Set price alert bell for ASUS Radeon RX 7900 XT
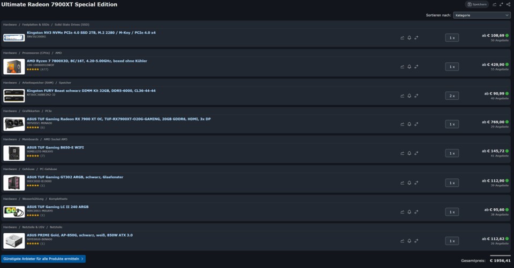The height and width of the screenshot is (268, 514). [x=410, y=124]
